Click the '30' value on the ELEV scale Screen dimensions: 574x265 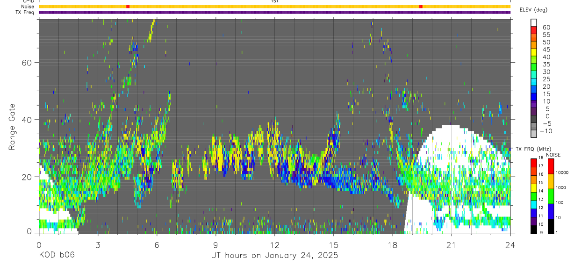pyautogui.click(x=545, y=72)
